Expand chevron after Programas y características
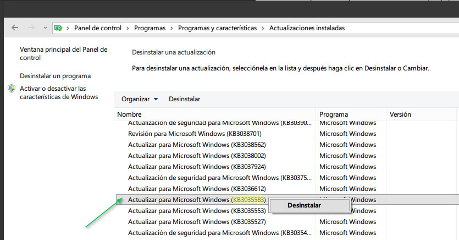459x240 pixels. 263,29
